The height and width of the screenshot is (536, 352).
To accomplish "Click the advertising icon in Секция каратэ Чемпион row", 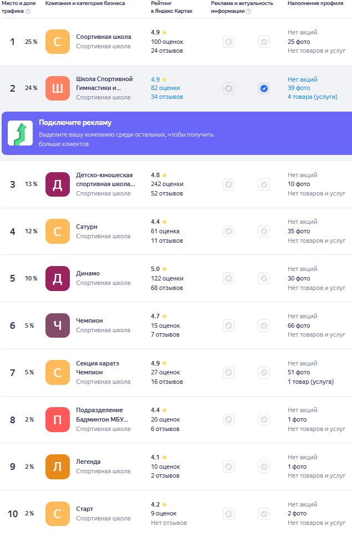I will (x=228, y=372).
